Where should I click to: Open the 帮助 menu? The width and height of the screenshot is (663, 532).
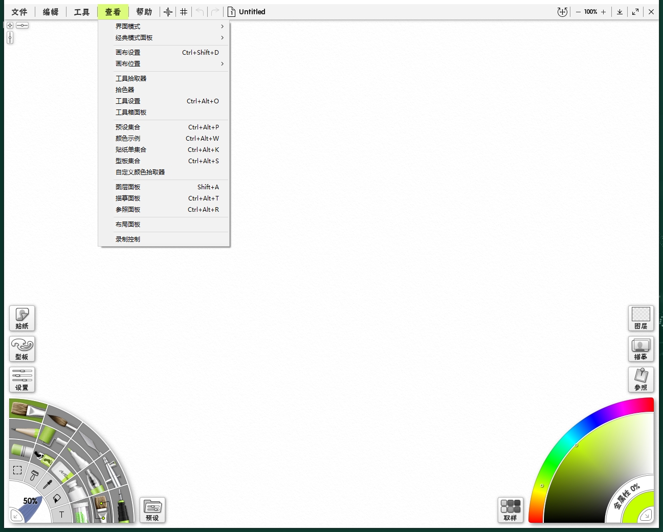144,12
